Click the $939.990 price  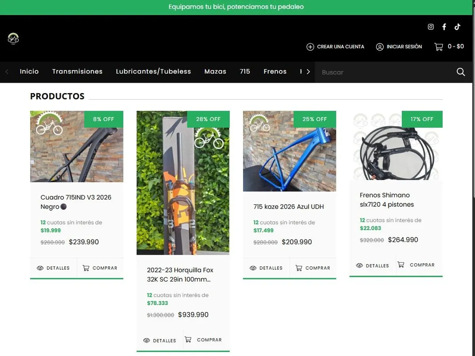coord(193,315)
